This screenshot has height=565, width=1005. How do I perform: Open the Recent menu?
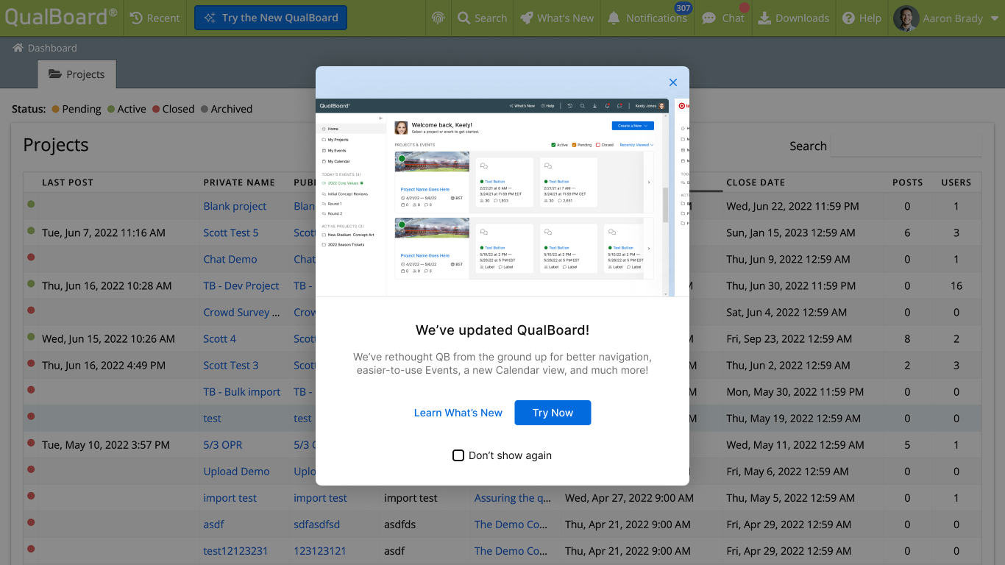[155, 18]
